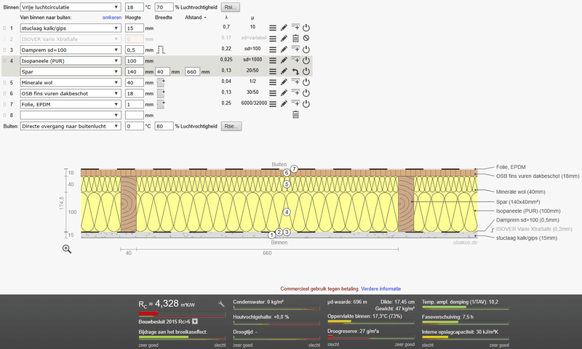Toggle the power switch on the Spar row
The width and height of the screenshot is (582, 349).
pos(306,71)
